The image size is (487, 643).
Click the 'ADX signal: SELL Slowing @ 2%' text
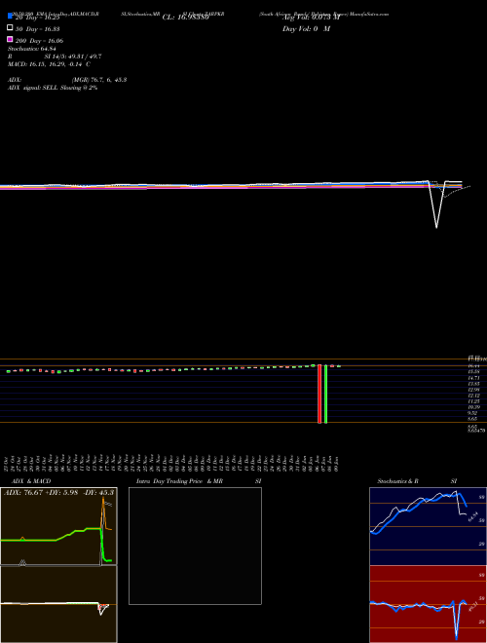pos(53,88)
